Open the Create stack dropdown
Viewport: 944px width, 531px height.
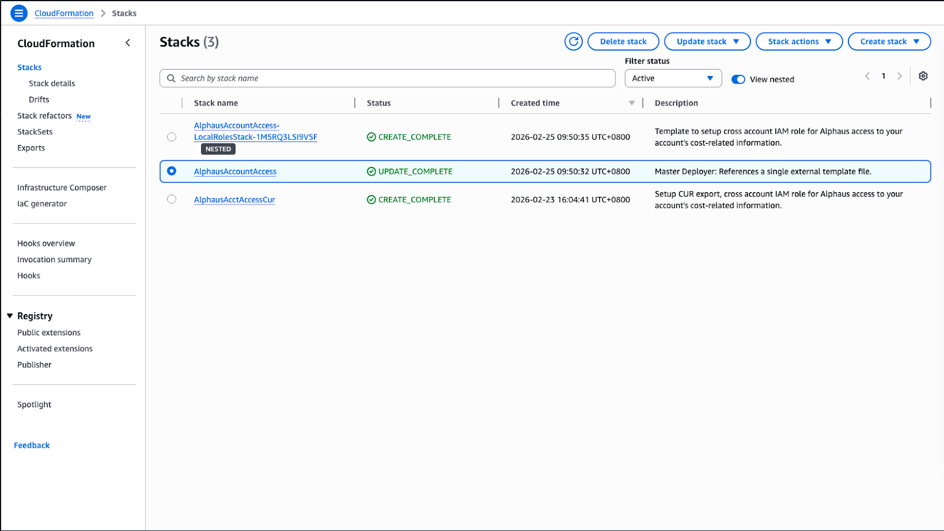[x=889, y=41]
